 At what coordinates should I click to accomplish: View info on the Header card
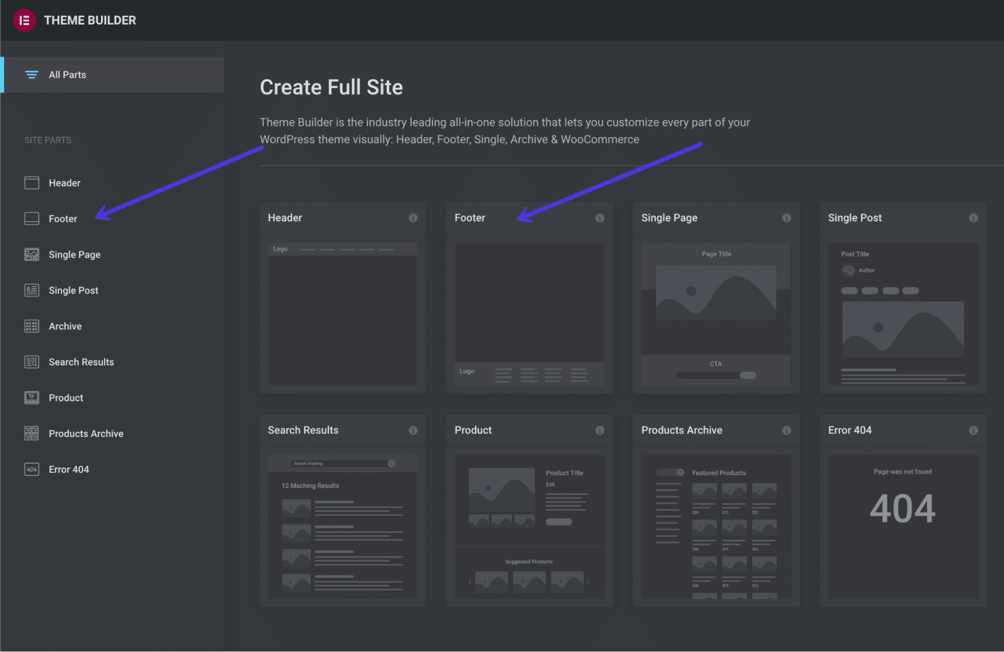[x=413, y=218]
